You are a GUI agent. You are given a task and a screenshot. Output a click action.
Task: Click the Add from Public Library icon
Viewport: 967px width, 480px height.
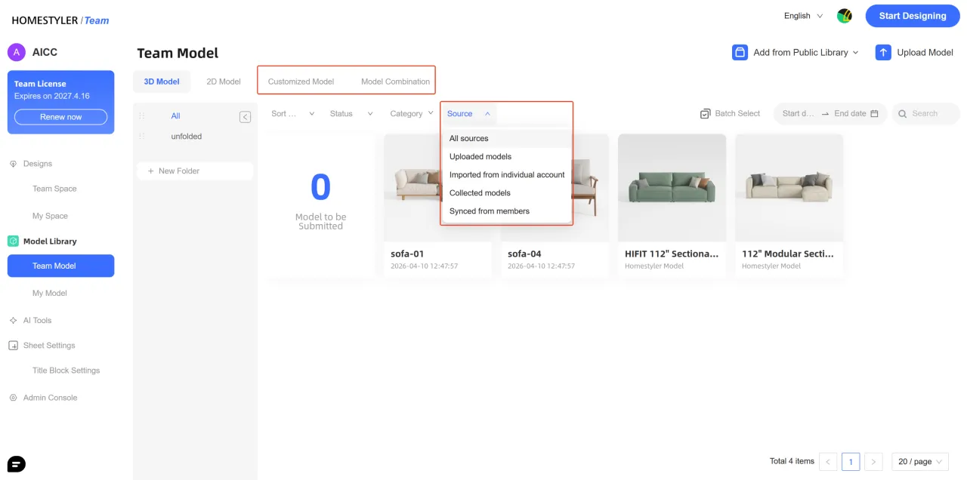pos(740,52)
